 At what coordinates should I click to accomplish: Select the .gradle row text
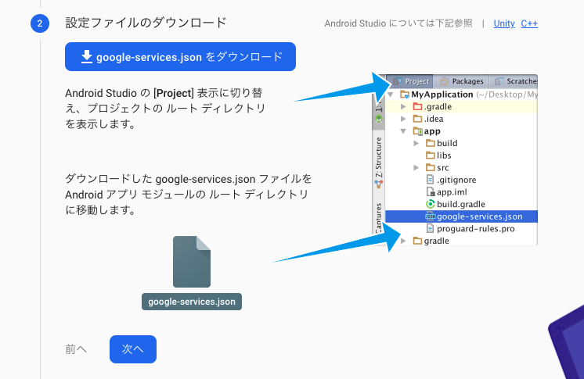438,107
